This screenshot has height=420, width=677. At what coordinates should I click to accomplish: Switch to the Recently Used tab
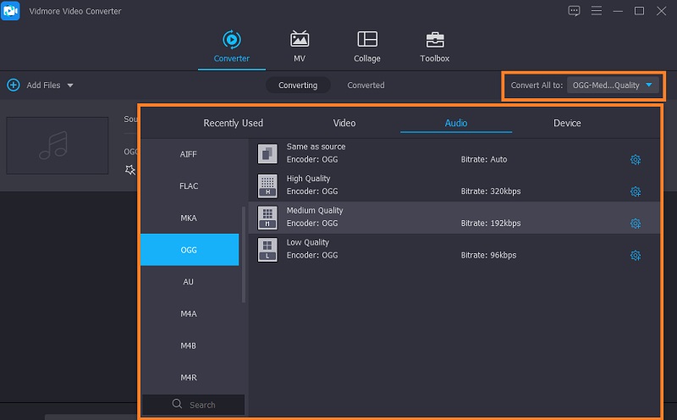click(x=233, y=124)
